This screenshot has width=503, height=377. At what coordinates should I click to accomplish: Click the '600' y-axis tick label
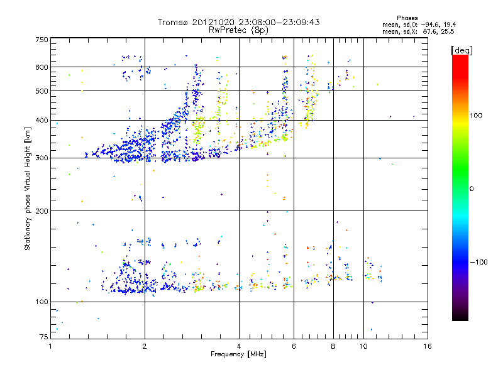42,67
